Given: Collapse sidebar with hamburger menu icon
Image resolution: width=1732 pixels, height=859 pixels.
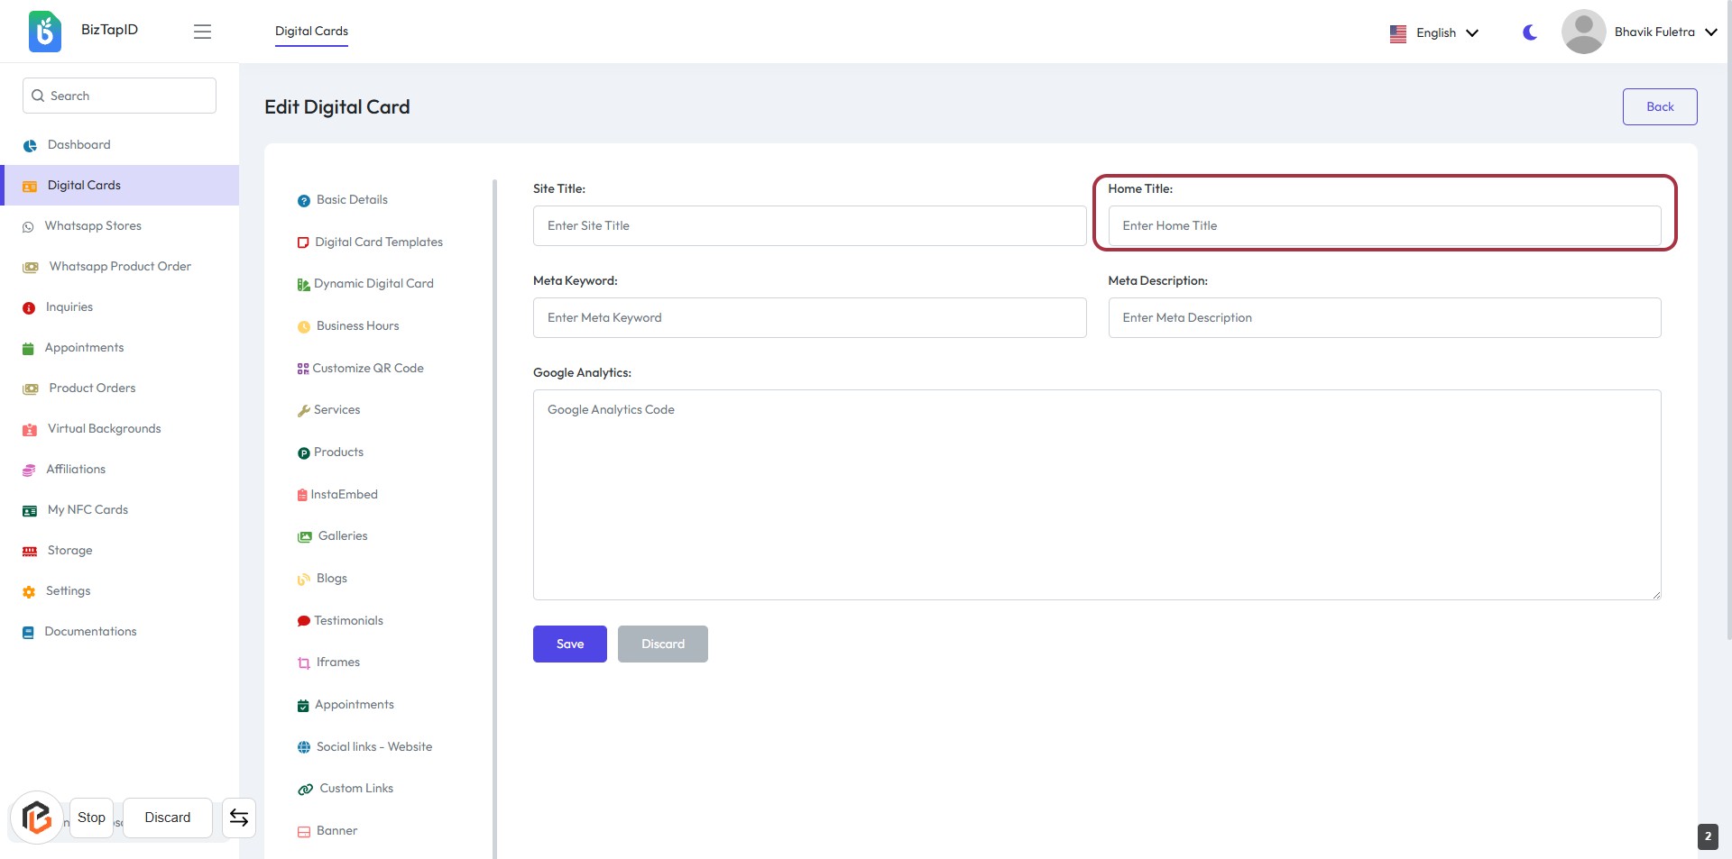Looking at the screenshot, I should tap(202, 32).
